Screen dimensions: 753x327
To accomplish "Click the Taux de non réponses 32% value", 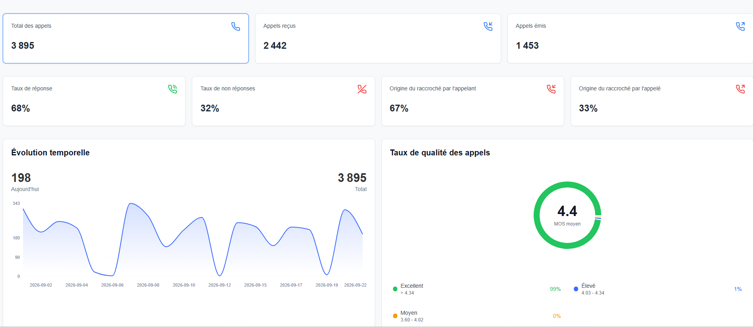I will [x=210, y=108].
